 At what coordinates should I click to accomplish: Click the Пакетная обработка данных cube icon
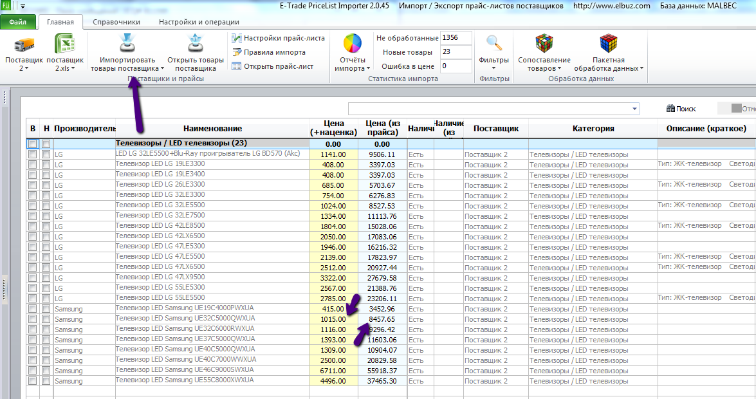point(609,44)
